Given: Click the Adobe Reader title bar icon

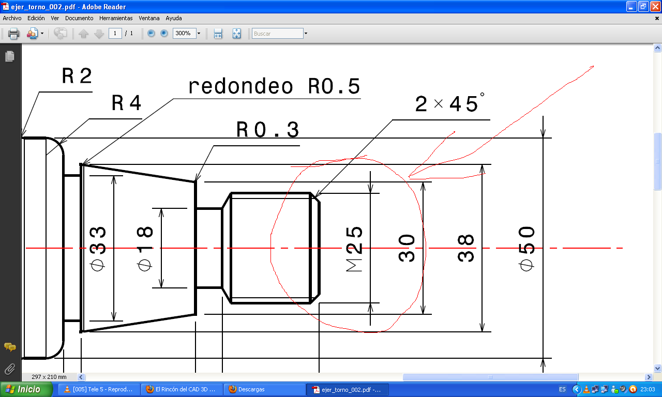Looking at the screenshot, I should click(6, 7).
